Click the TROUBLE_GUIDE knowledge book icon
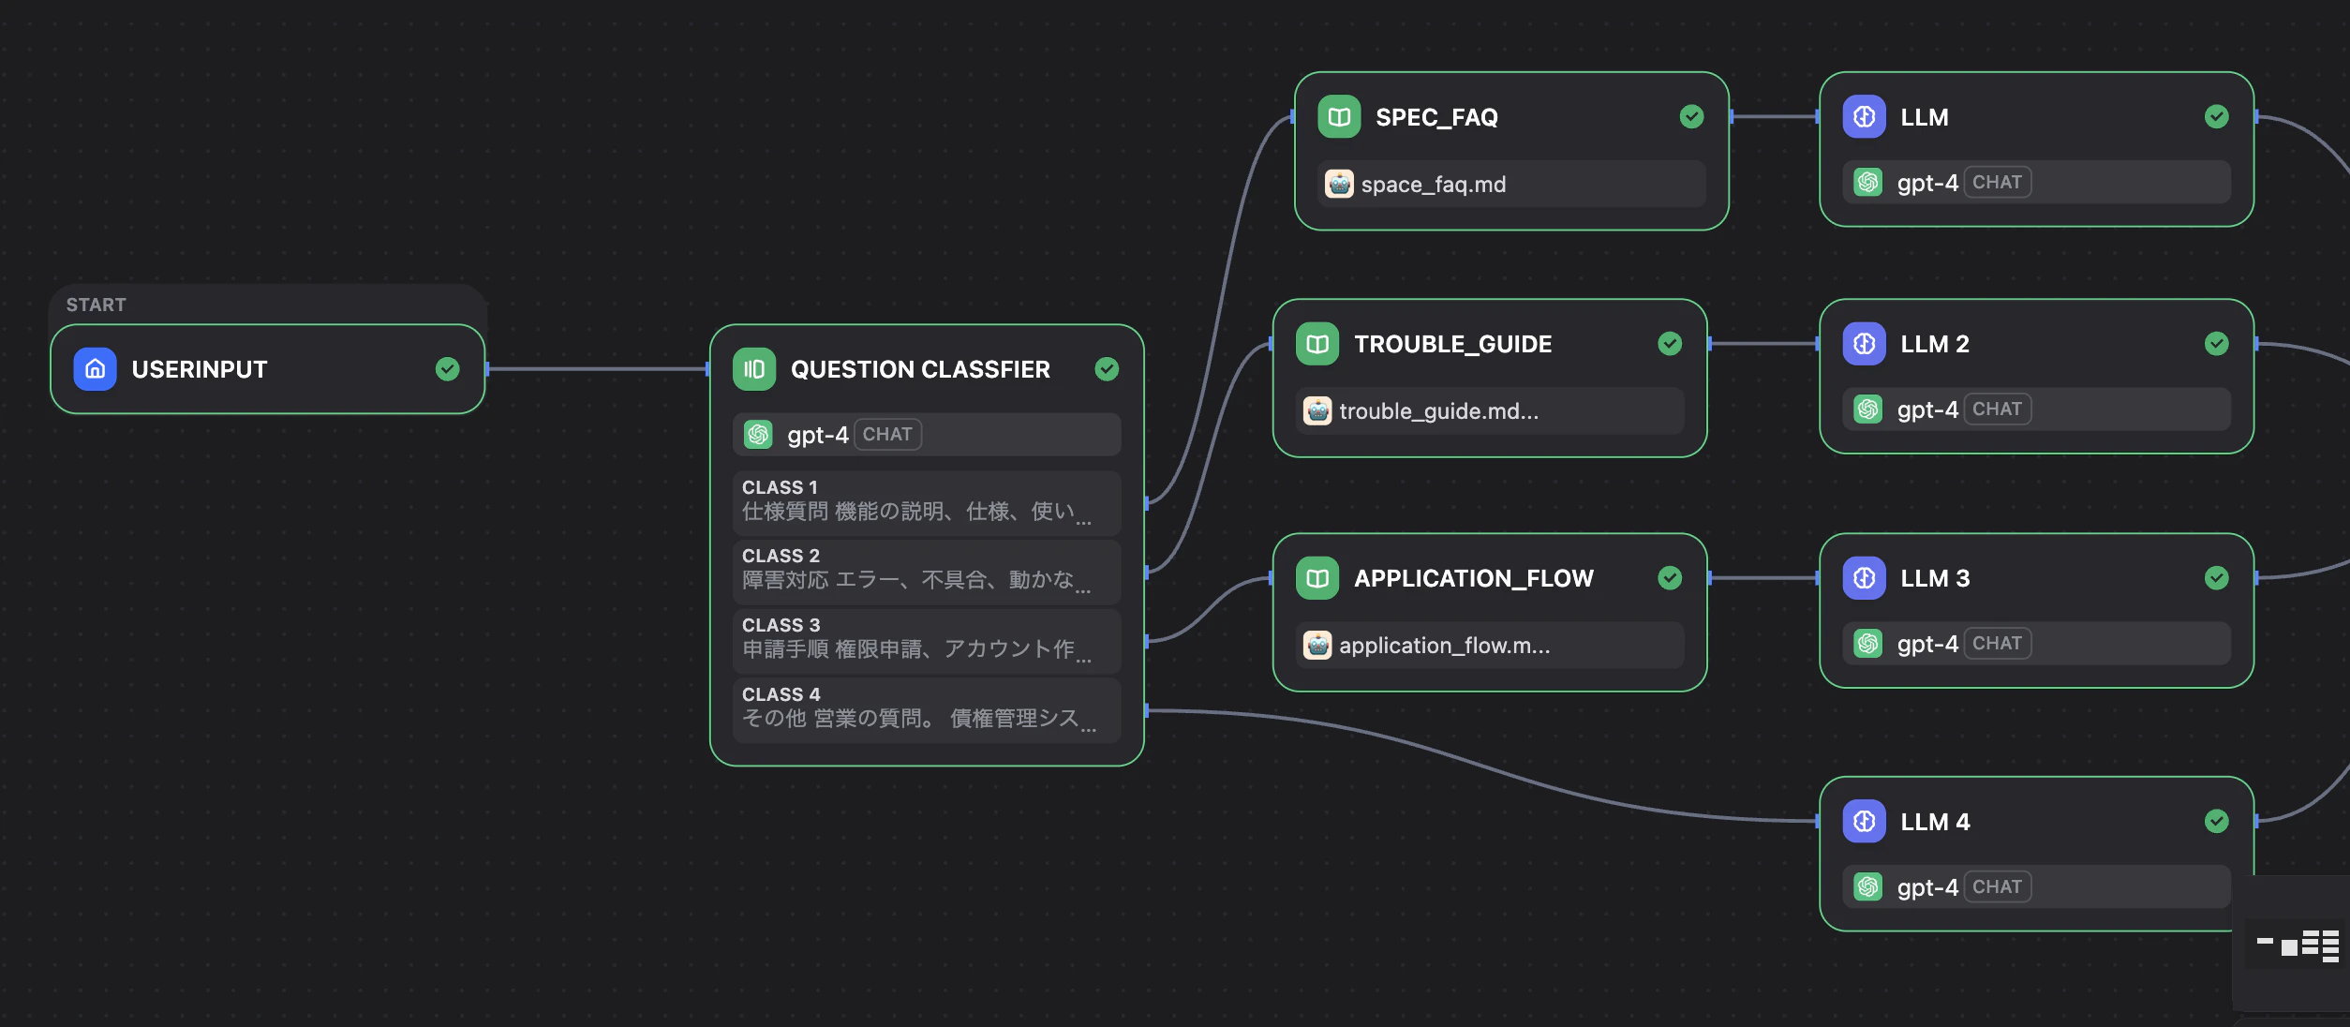 (x=1317, y=344)
